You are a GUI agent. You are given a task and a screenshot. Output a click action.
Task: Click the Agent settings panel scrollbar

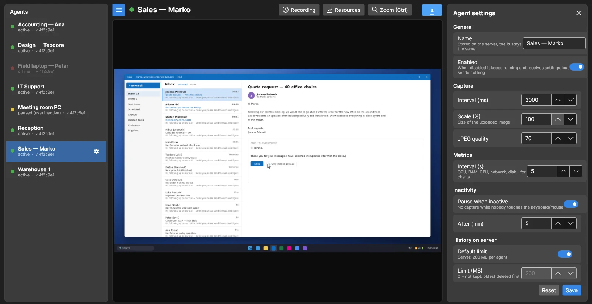[x=586, y=145]
